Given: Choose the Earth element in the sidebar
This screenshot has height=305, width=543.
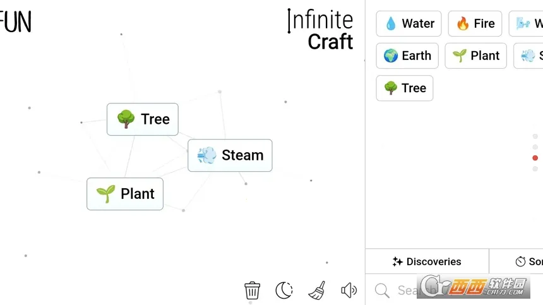Looking at the screenshot, I should (407, 56).
